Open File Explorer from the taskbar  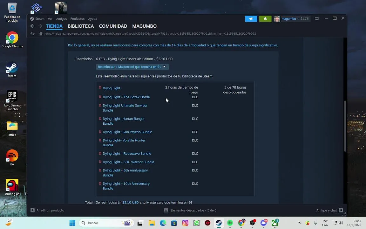pyautogui.click(x=152, y=223)
